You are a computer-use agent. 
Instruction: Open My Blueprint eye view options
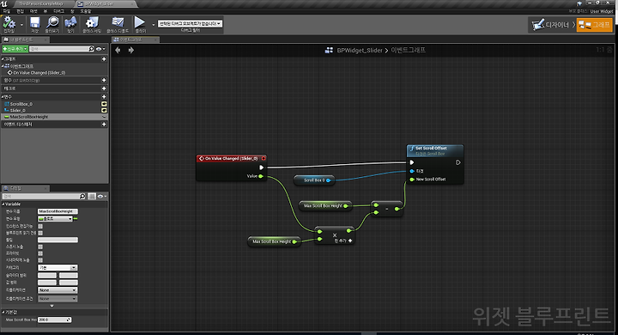[x=100, y=49]
